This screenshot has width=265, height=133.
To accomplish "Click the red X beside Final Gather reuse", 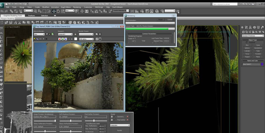I will 128,120.
